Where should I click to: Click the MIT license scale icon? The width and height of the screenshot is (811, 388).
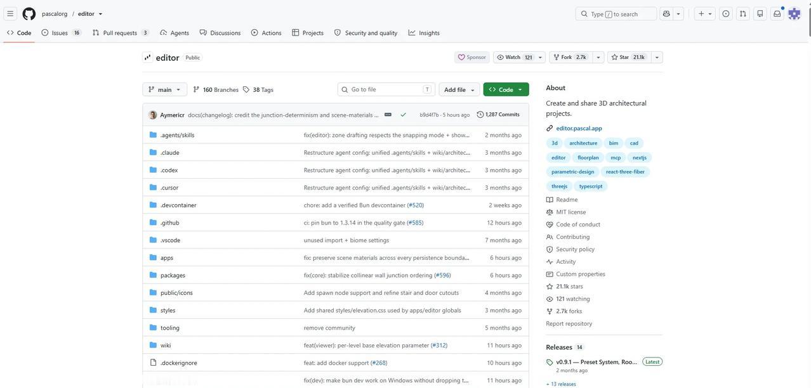point(550,212)
